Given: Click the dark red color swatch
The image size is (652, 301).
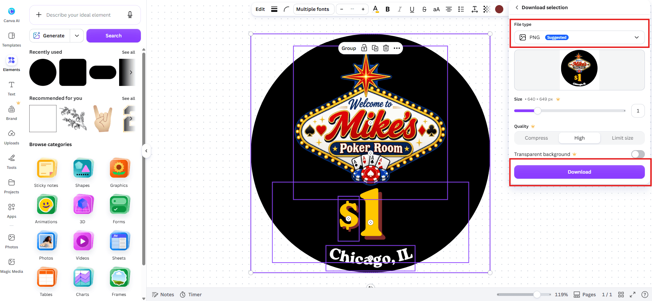Looking at the screenshot, I should point(499,9).
